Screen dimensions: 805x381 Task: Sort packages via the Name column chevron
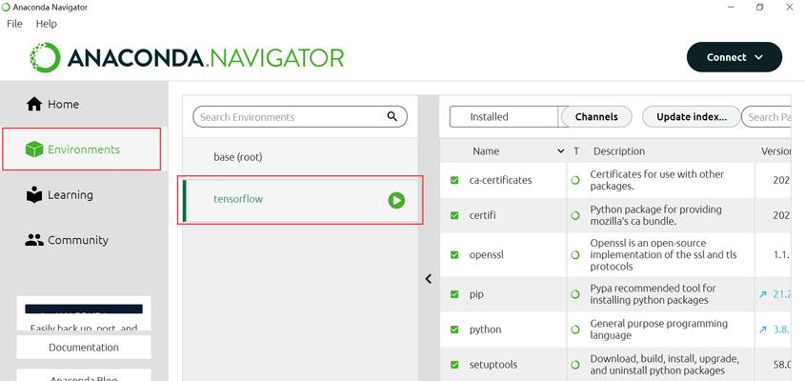tap(560, 150)
